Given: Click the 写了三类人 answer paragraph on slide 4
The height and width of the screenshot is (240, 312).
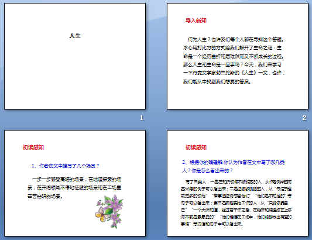Looking at the screenshot, I should [236, 203].
